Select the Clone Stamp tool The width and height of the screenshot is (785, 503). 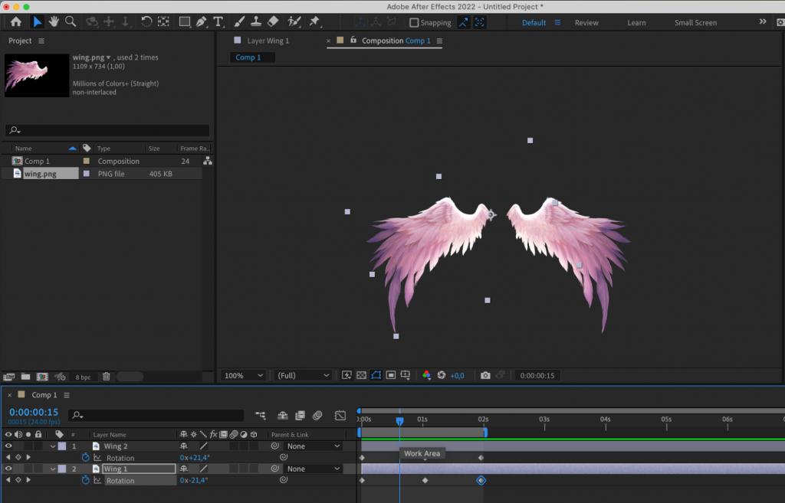pos(255,22)
